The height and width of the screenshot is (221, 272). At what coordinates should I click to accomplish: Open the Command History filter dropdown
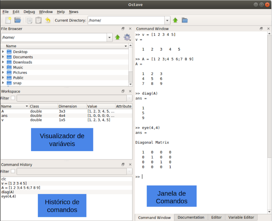[x=129, y=171]
